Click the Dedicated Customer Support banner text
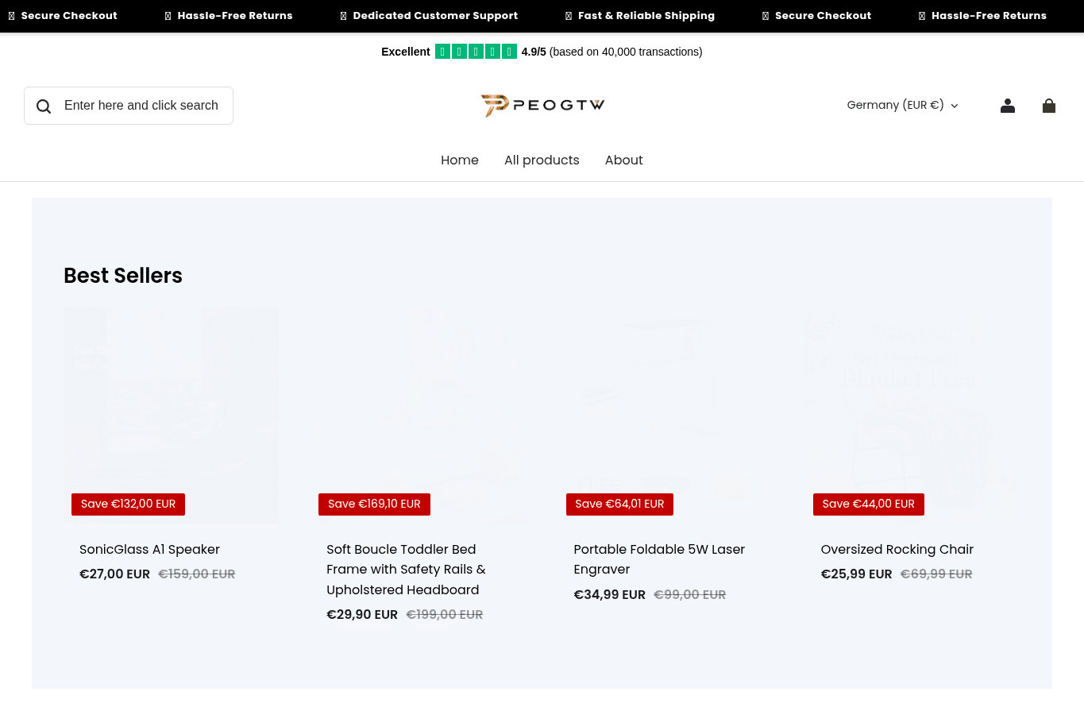 point(435,16)
